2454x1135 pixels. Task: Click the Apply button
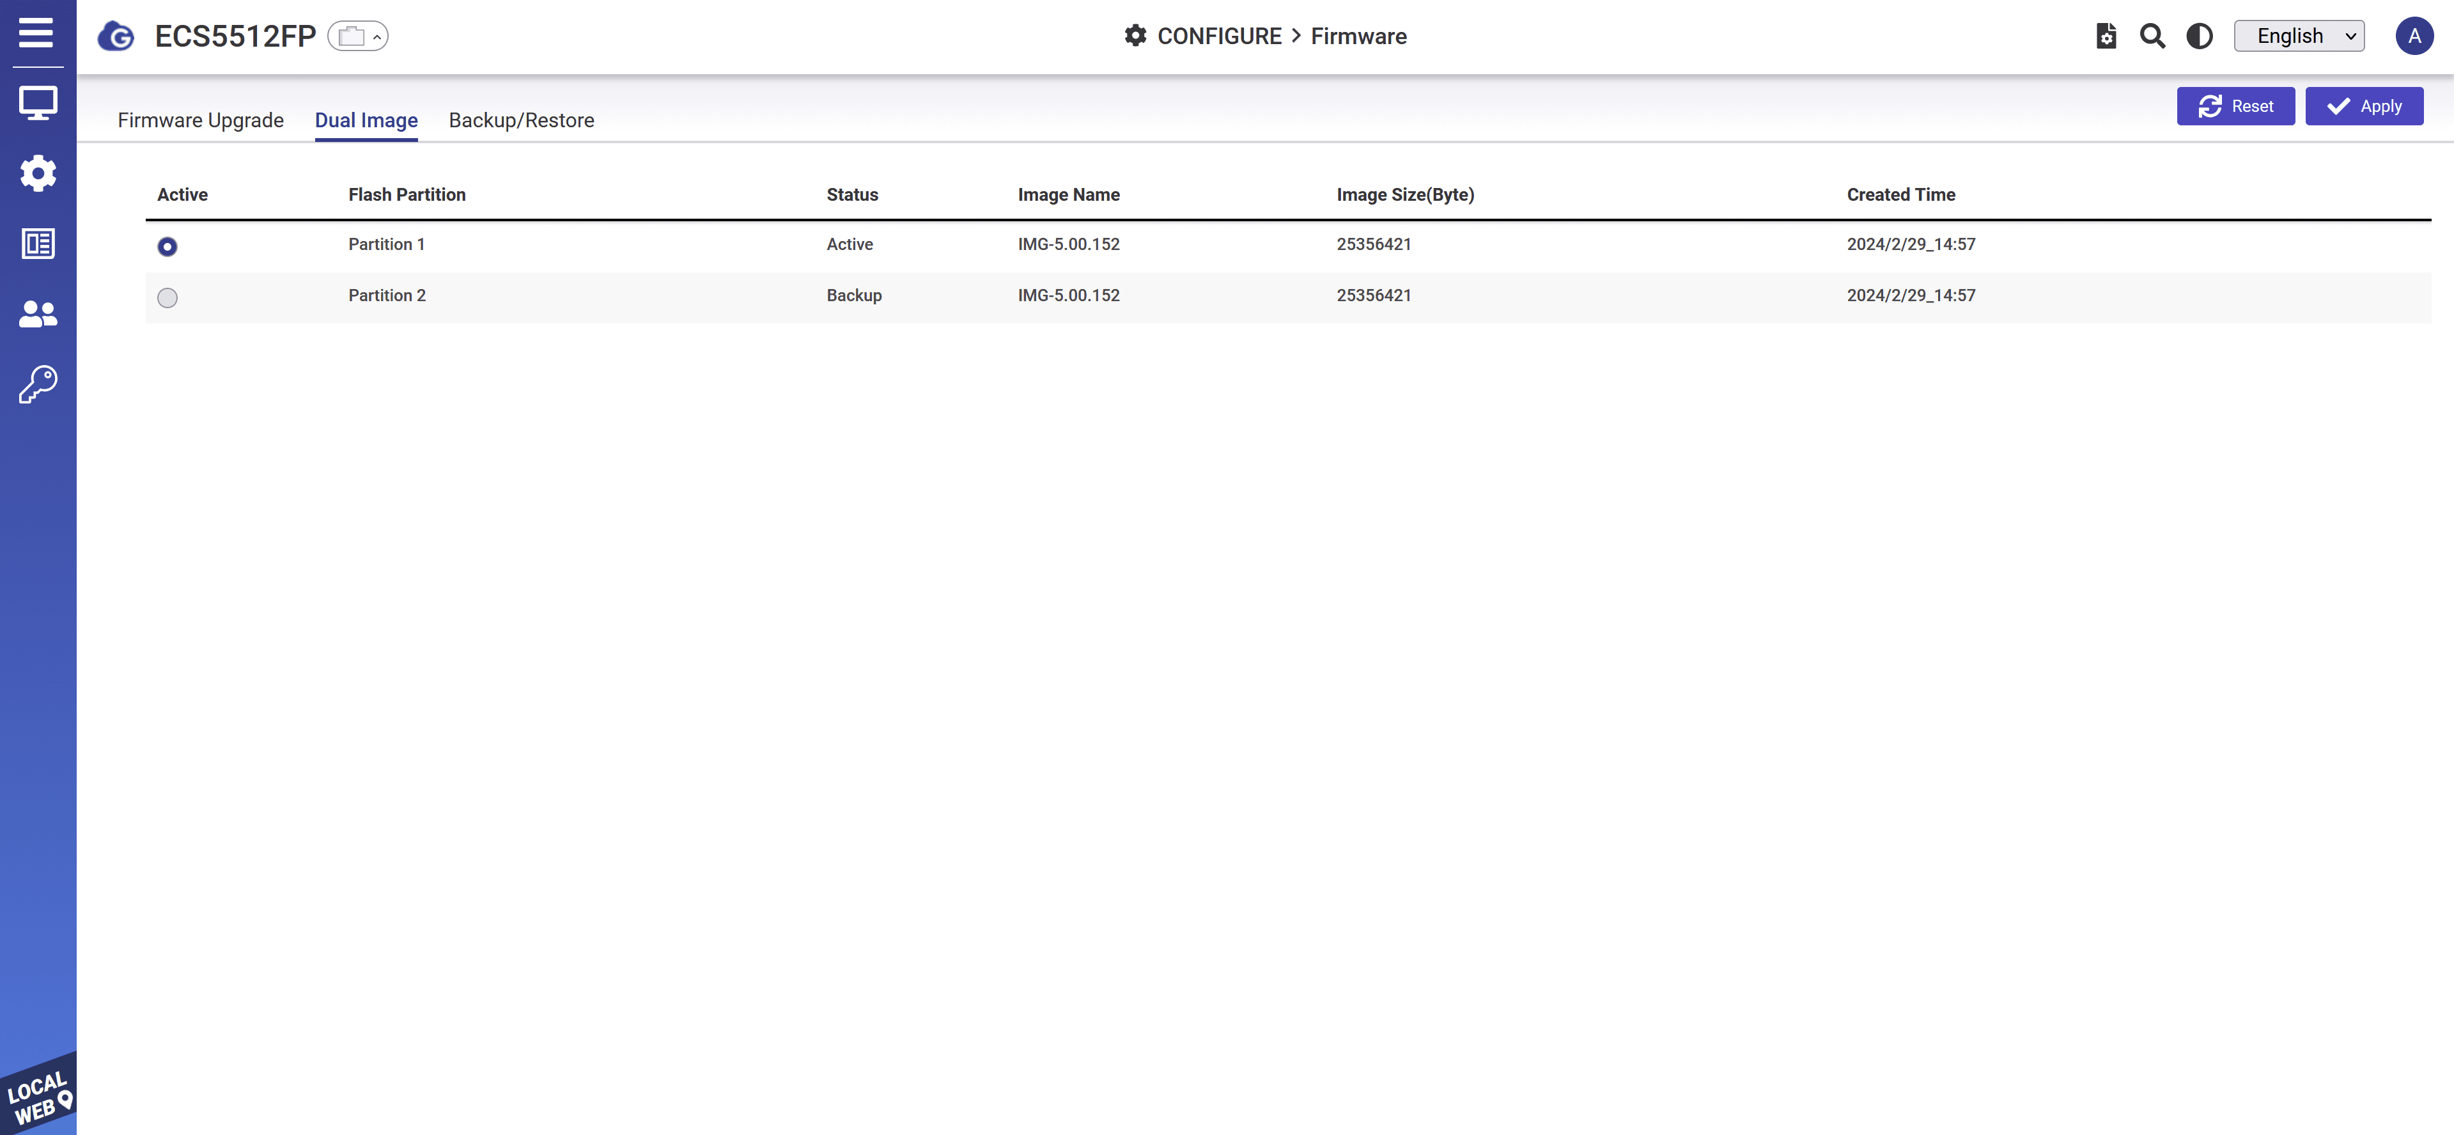pos(2363,107)
